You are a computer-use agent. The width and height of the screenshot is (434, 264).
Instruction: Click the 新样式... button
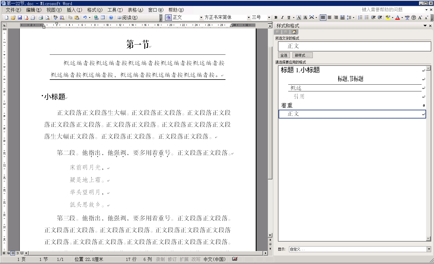[302, 55]
